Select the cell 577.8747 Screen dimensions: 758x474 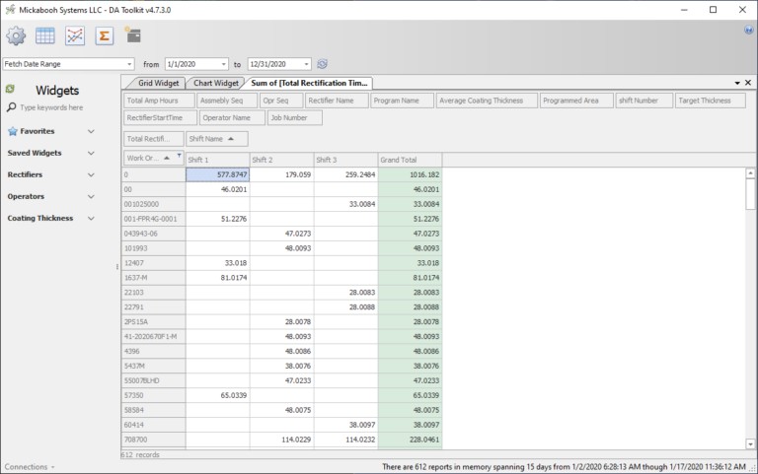click(217, 174)
